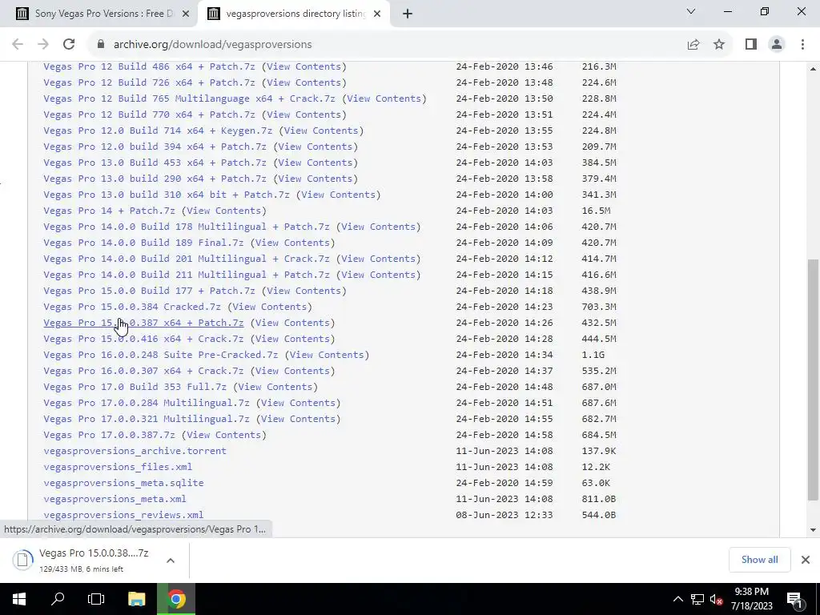Download Vegas Pro 16.0.0.248 Suite Pre-Cracked.7z
This screenshot has height=615, width=820.
pyautogui.click(x=160, y=355)
